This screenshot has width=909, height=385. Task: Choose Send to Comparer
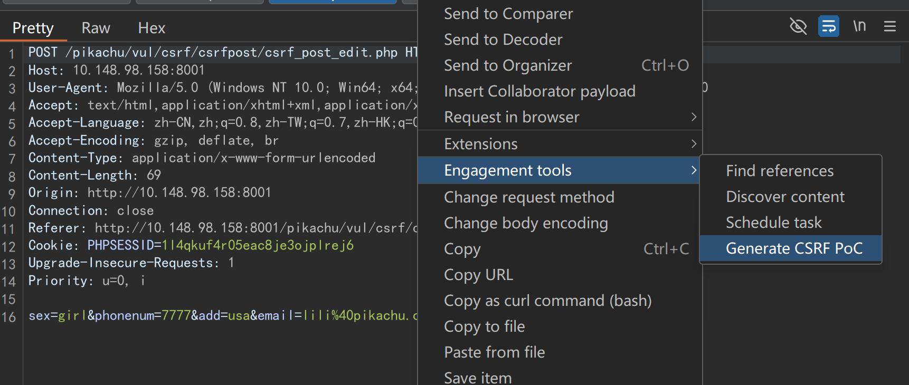click(x=508, y=14)
